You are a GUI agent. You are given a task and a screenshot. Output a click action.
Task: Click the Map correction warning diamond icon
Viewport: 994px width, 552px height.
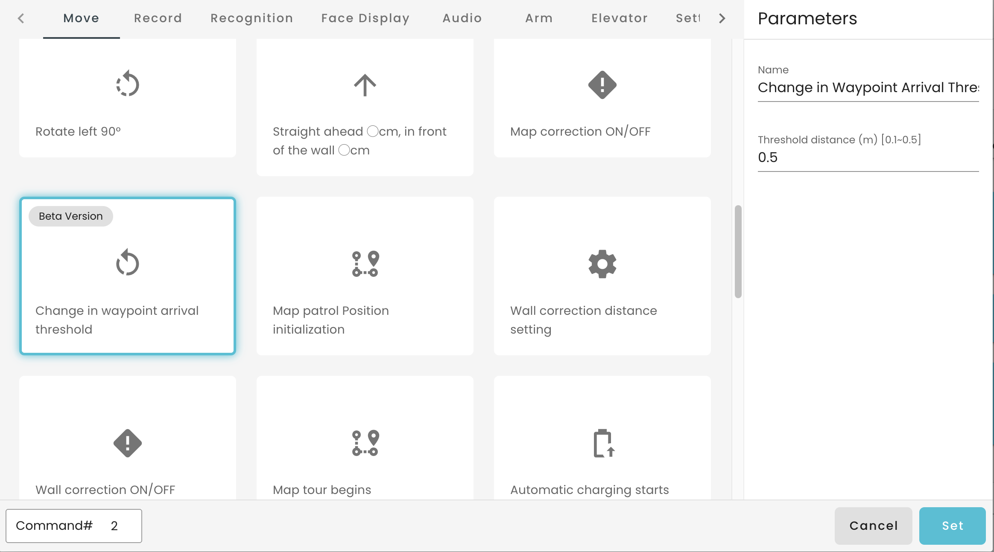(x=602, y=85)
